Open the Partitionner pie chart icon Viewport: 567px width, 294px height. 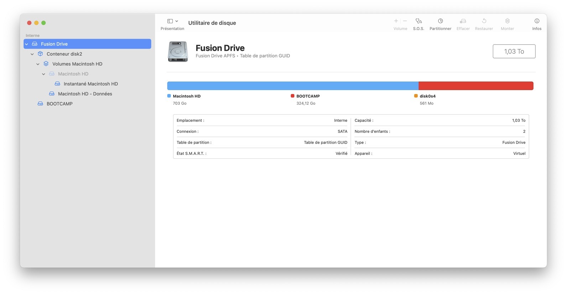tap(441, 21)
